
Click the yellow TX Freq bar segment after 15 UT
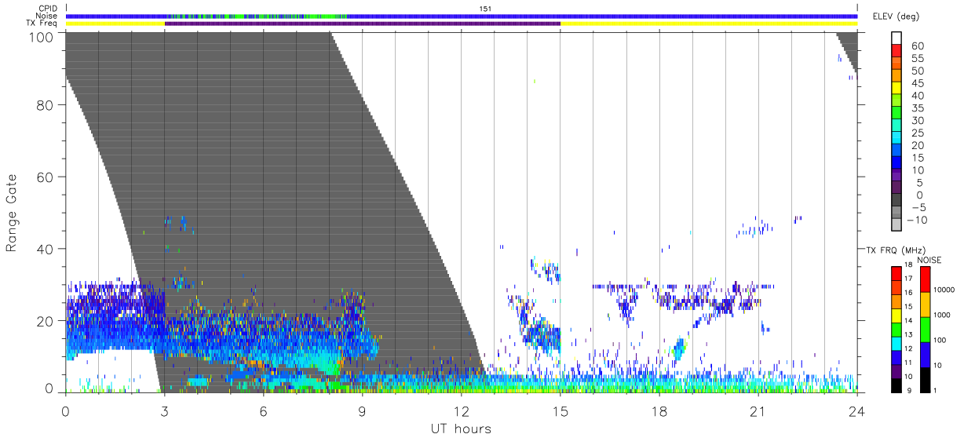[x=709, y=24]
